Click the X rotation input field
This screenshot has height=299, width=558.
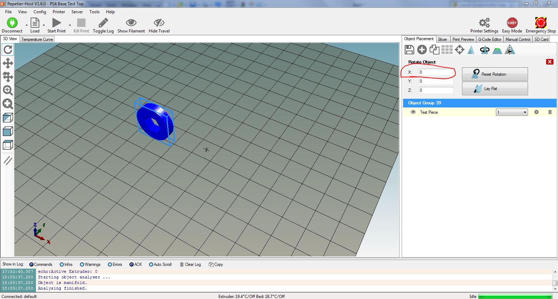tap(436, 72)
